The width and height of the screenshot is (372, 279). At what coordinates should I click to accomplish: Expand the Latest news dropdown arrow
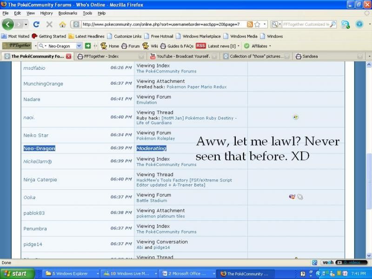pyautogui.click(x=239, y=46)
